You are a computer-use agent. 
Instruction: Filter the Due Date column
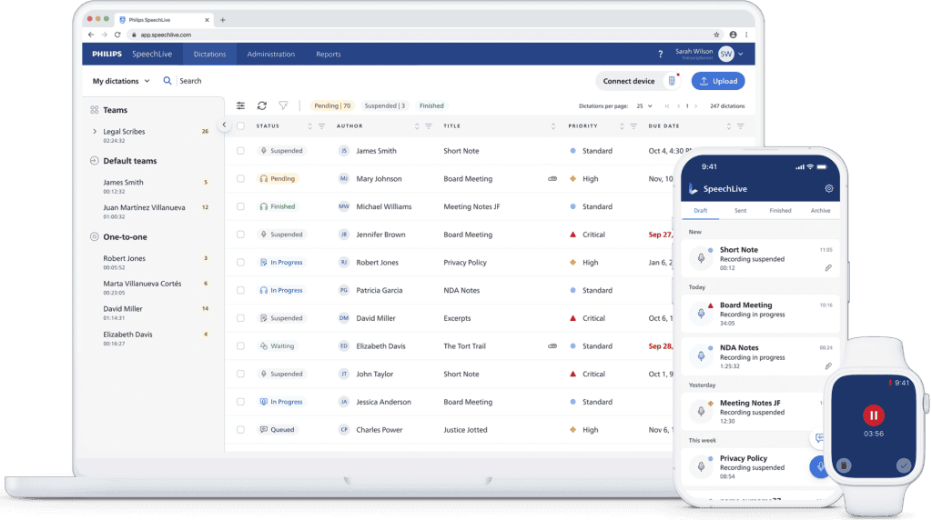(x=741, y=126)
